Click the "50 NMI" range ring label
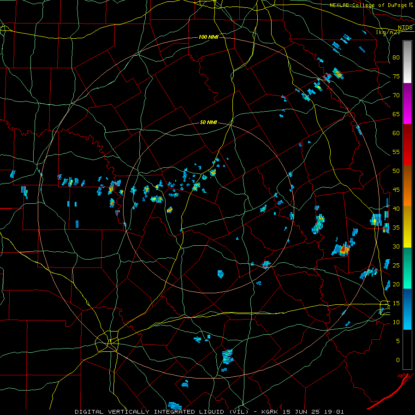415x415 pixels. coord(208,122)
